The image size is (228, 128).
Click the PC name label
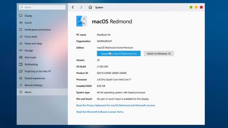(x=81, y=35)
